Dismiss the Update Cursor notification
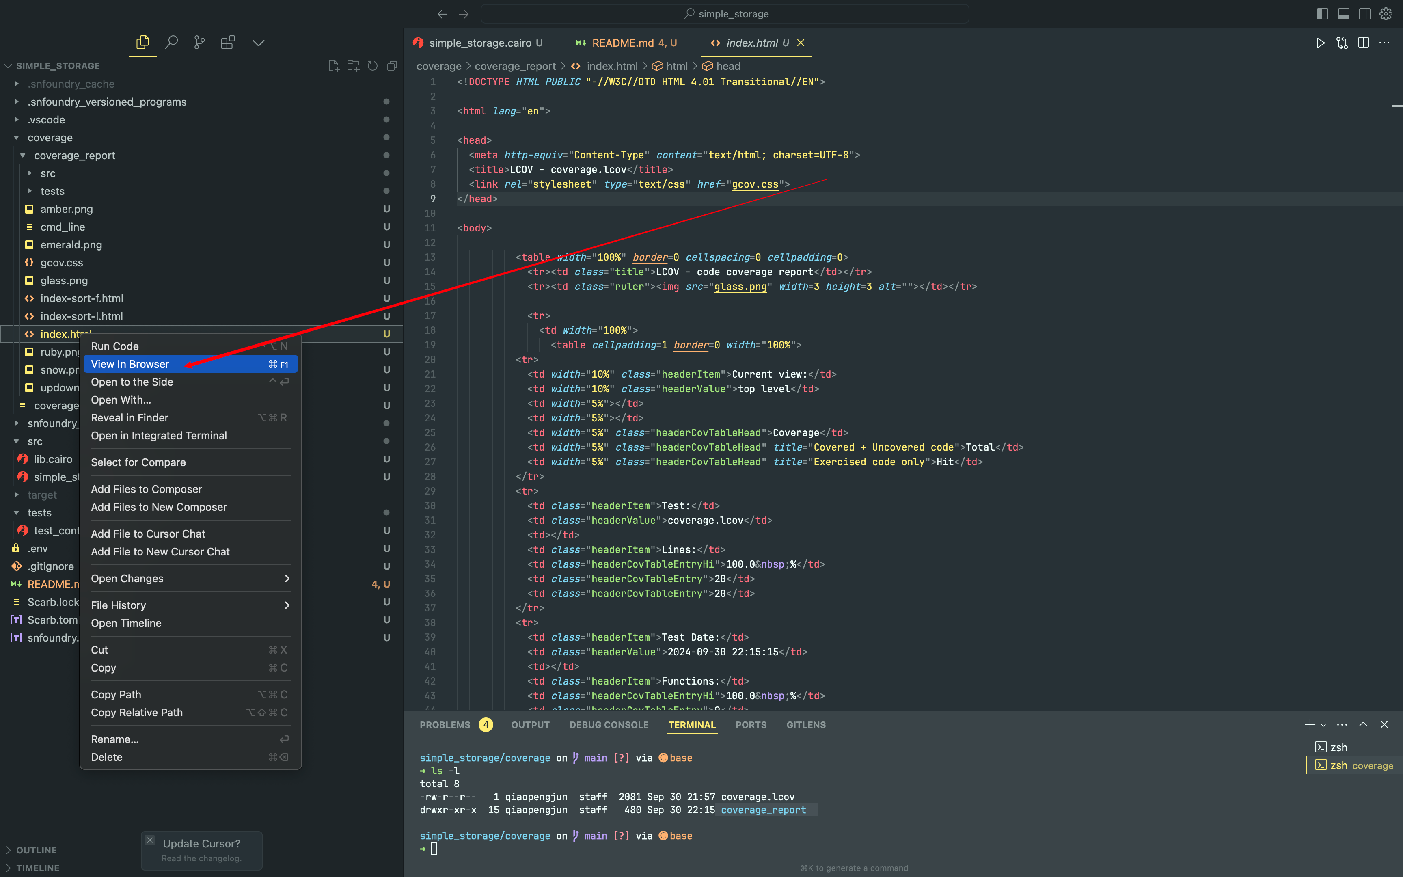This screenshot has height=877, width=1403. [x=149, y=840]
